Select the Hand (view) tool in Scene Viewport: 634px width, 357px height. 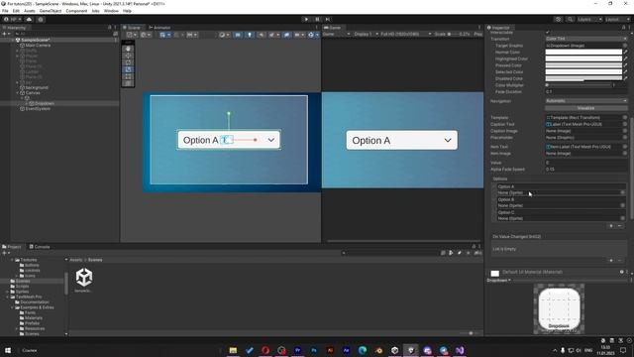[128, 49]
